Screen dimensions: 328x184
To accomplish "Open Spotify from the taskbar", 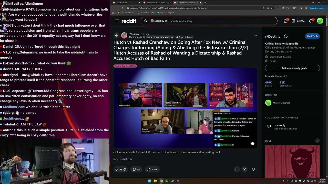I will tap(167, 181).
